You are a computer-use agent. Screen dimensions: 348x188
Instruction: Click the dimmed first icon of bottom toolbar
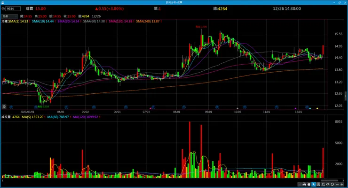[x=300, y=184]
